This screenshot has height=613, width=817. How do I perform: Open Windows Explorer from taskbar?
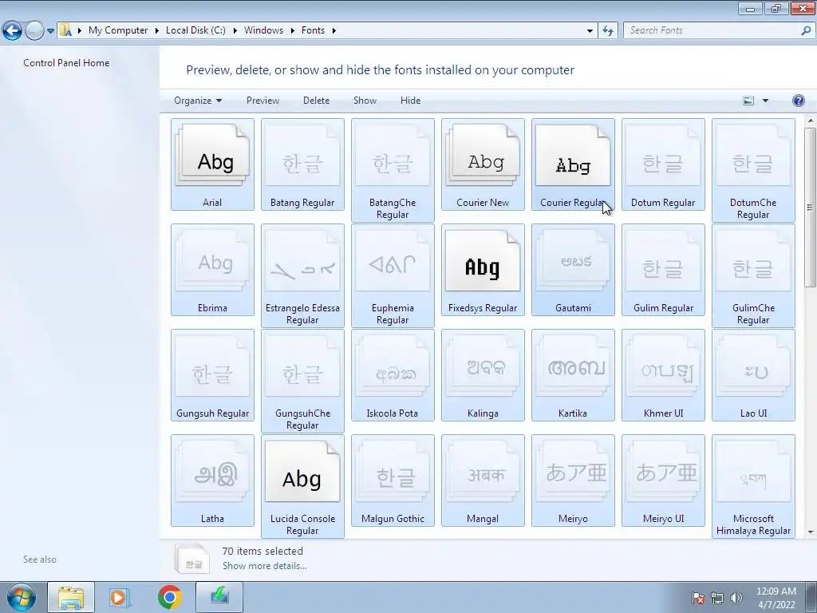(x=71, y=597)
